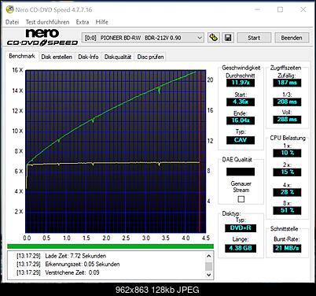Image resolution: width=316 pixels, height=296 pixels.
Task: Switch to the Disc prüfen tab
Action: tap(150, 57)
